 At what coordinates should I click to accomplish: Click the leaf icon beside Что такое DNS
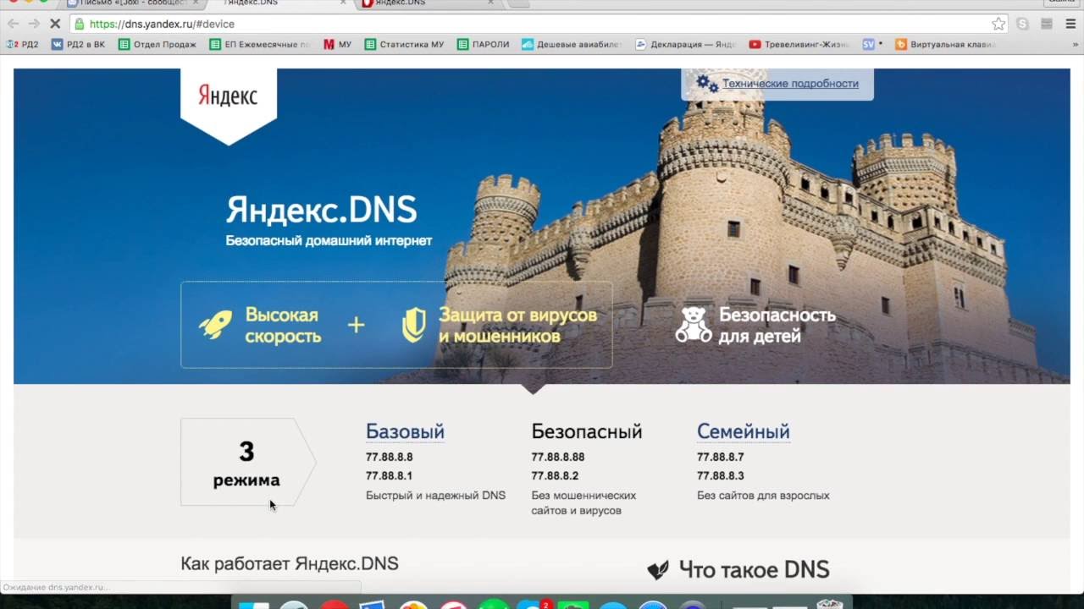coord(658,570)
